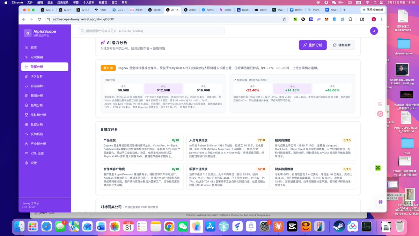Viewport: 419px width, 236px height.
Task: Open Finder from the Dock
Action: click(19, 227)
